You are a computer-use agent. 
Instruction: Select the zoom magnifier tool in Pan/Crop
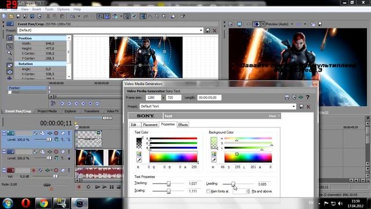tap(9, 53)
